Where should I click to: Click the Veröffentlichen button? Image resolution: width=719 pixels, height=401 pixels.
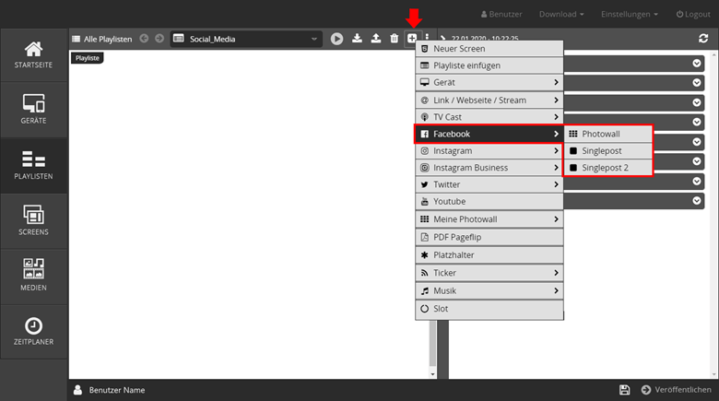(676, 390)
